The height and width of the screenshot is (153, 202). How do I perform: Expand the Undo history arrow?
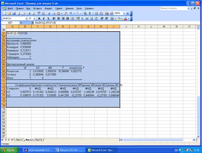[74, 13]
